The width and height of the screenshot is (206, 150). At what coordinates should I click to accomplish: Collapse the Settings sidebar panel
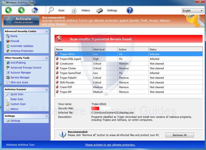[x=47, y=116]
